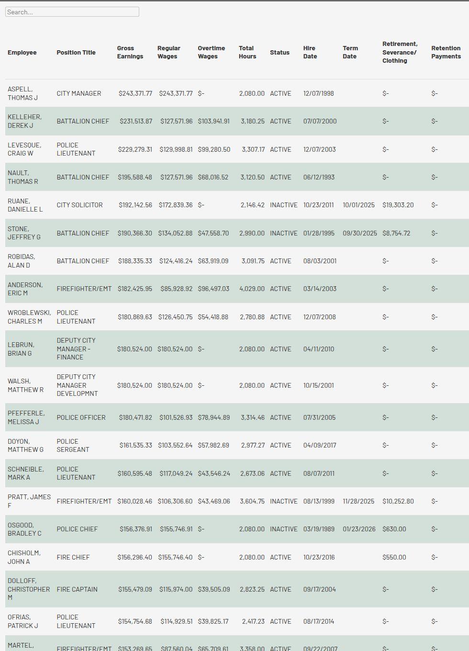Click hire date 04/09/2017
Screen dimensions: 469x651
coord(320,445)
